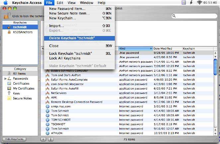Open the Edit menu
The height and width of the screenshot is (144, 220).
point(60,3)
